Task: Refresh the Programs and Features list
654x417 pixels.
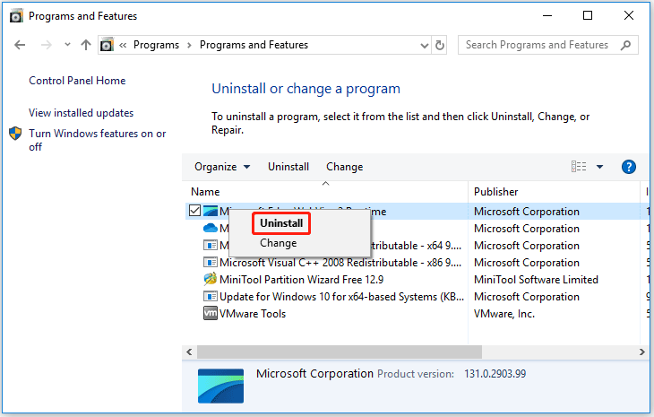Action: [440, 45]
